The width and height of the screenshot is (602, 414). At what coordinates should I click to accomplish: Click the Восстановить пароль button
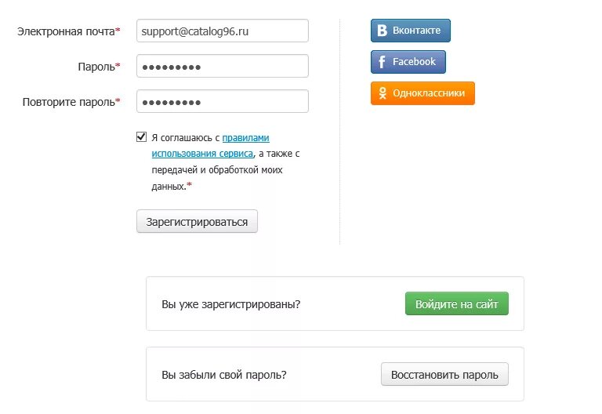tap(444, 374)
